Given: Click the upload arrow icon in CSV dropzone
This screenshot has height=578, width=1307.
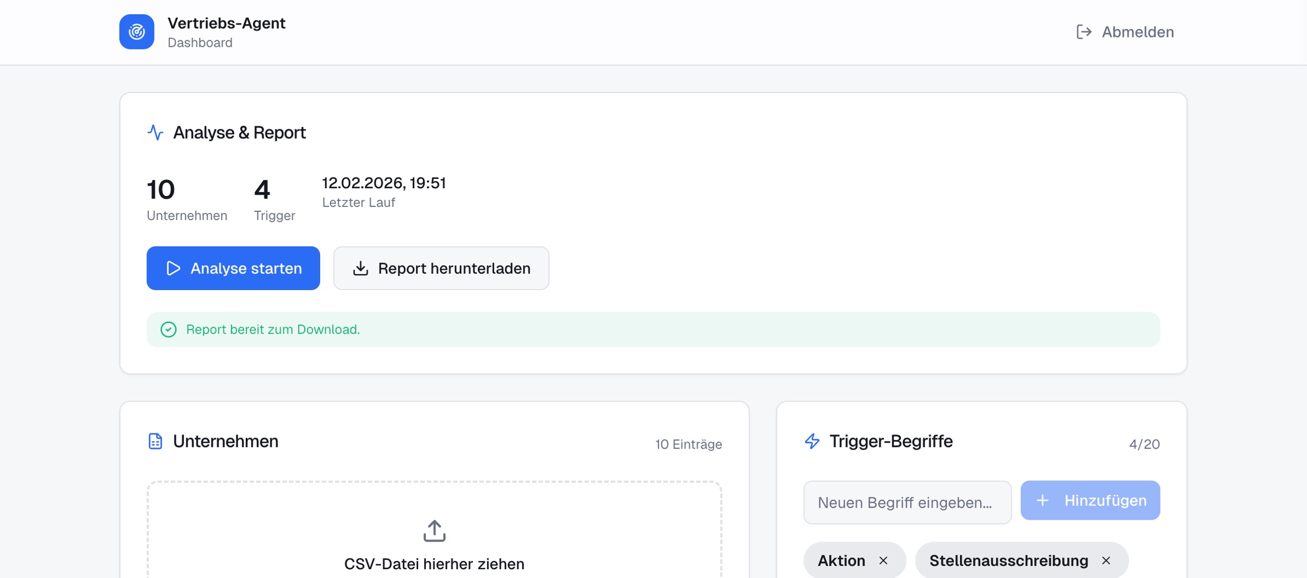Looking at the screenshot, I should [434, 531].
